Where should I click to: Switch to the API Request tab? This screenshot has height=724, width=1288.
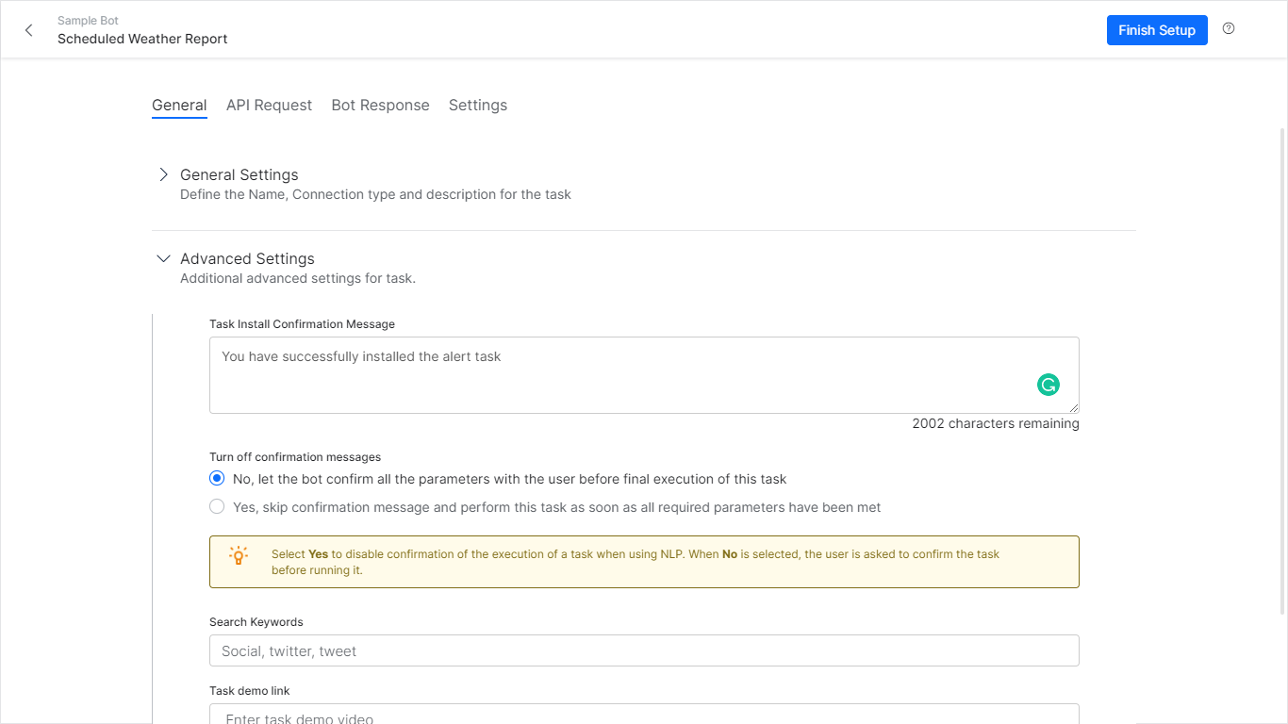pyautogui.click(x=269, y=105)
